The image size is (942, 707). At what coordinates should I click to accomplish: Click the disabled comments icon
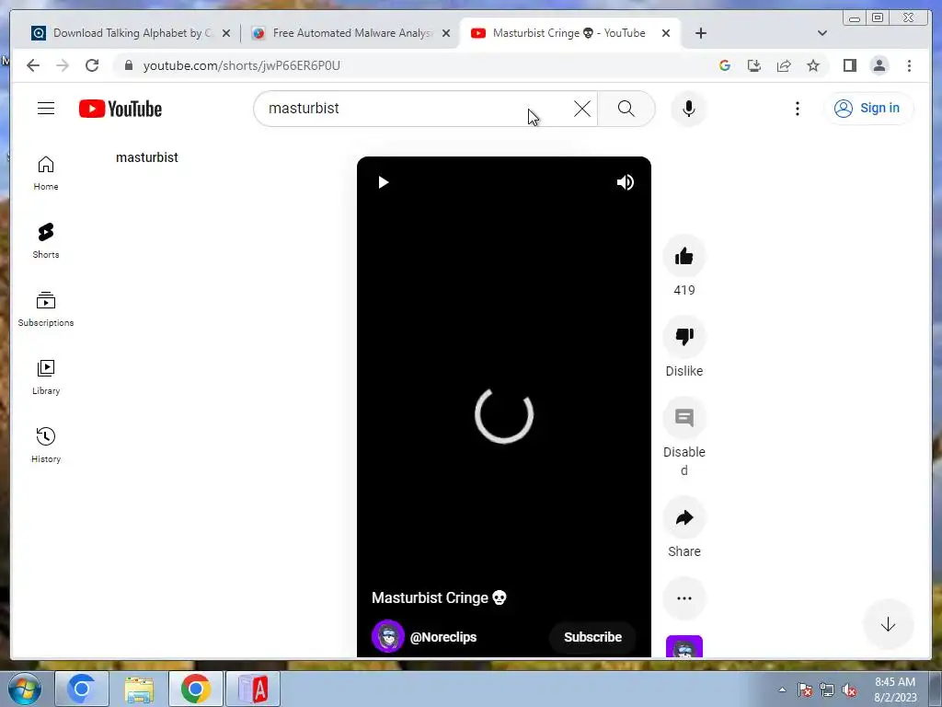(x=684, y=418)
